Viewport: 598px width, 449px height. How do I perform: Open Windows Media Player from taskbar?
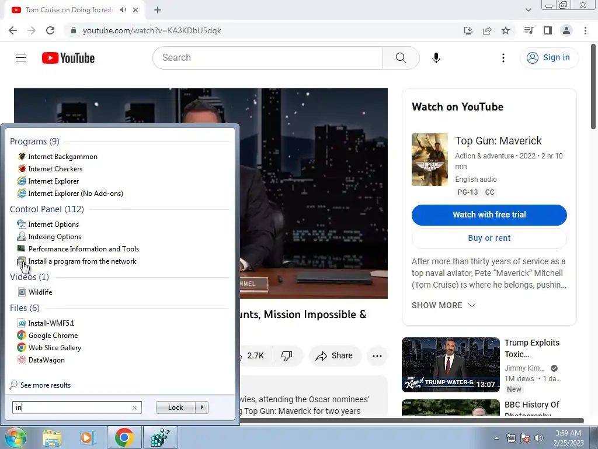point(88,437)
